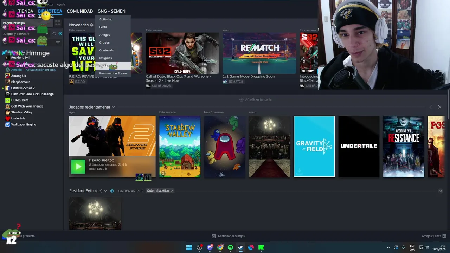Choose Insignias in profile menu
The width and height of the screenshot is (450, 253).
[x=112, y=58]
